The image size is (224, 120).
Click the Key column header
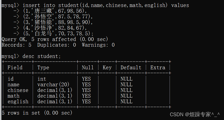pos(107,68)
